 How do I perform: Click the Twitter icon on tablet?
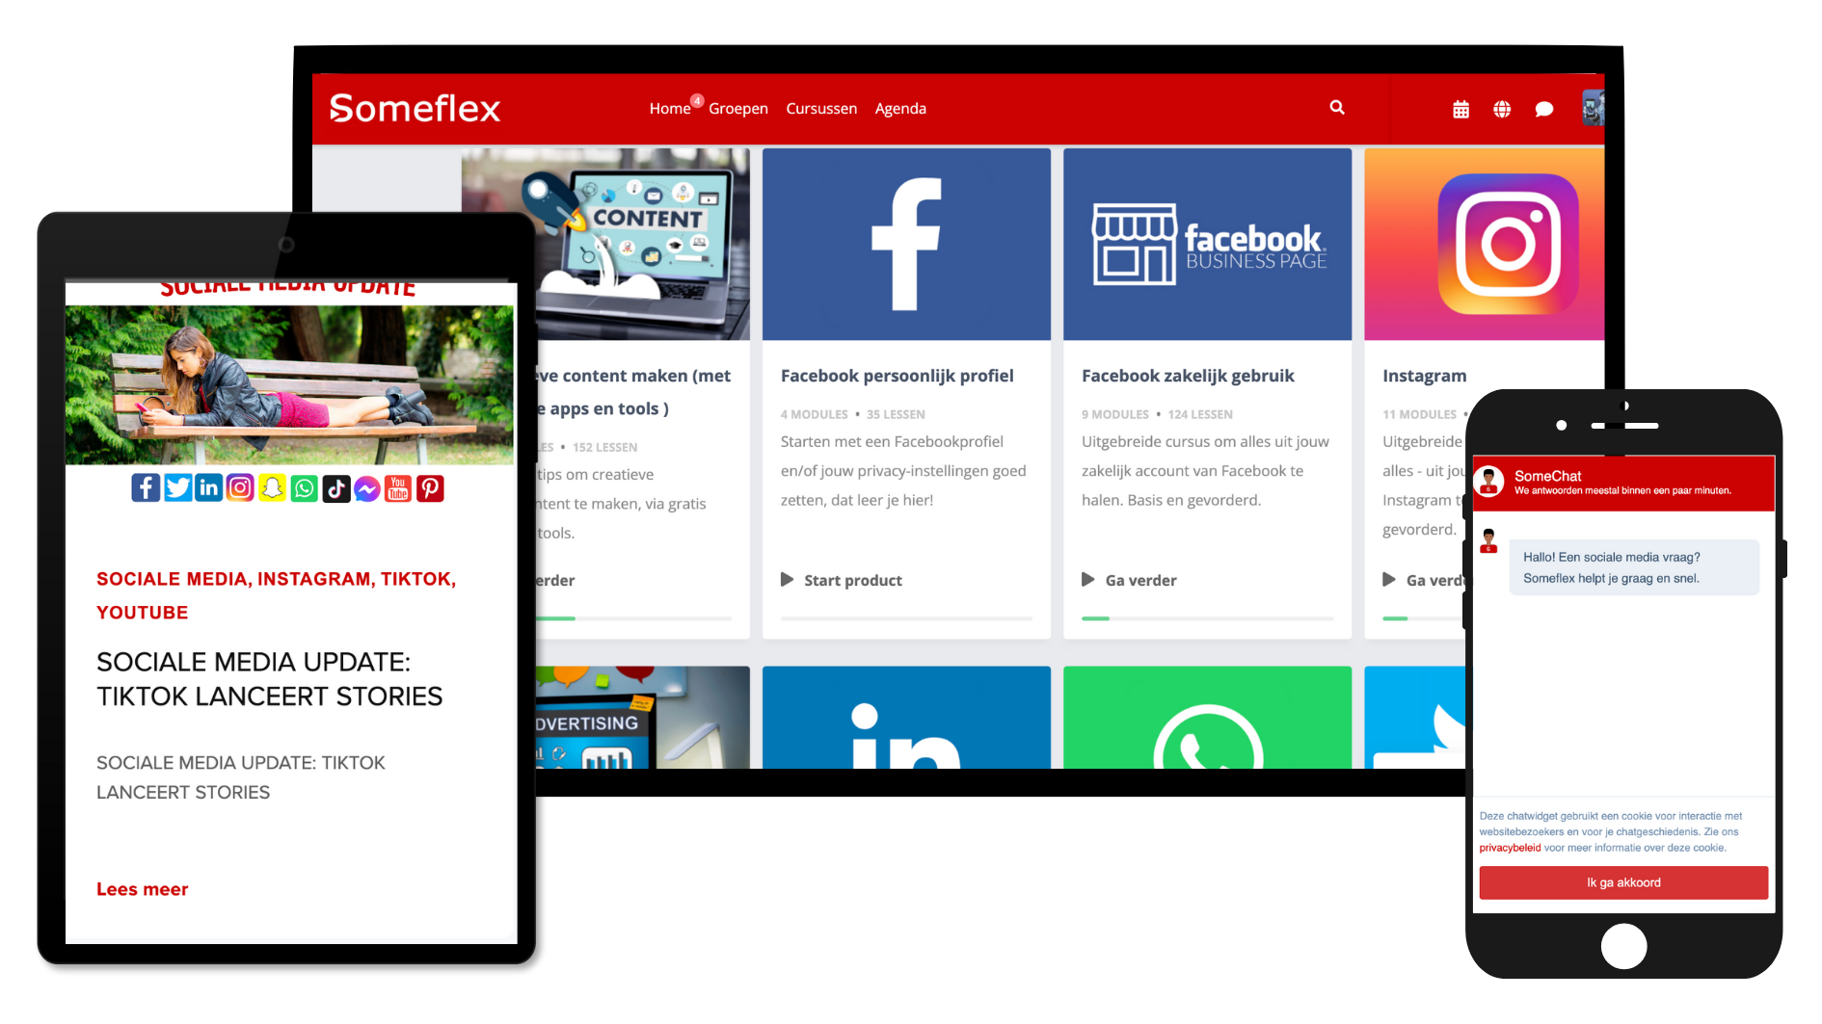point(177,488)
